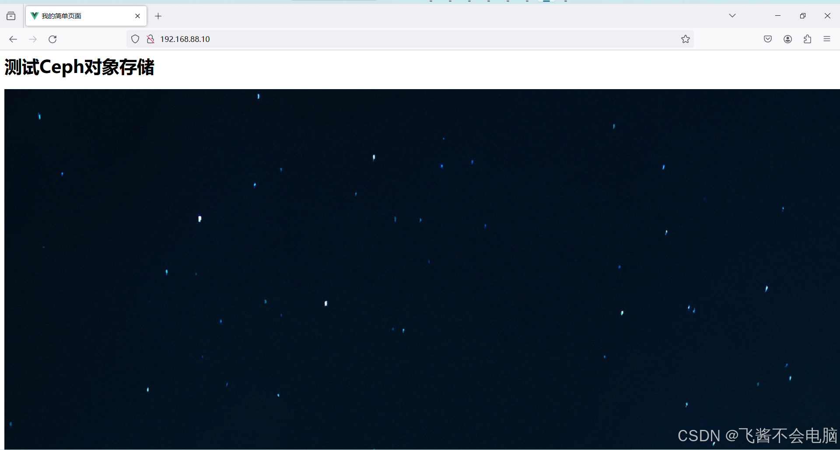The image size is (840, 450).
Task: Expand the list all tabs dropdown
Action: [x=732, y=16]
